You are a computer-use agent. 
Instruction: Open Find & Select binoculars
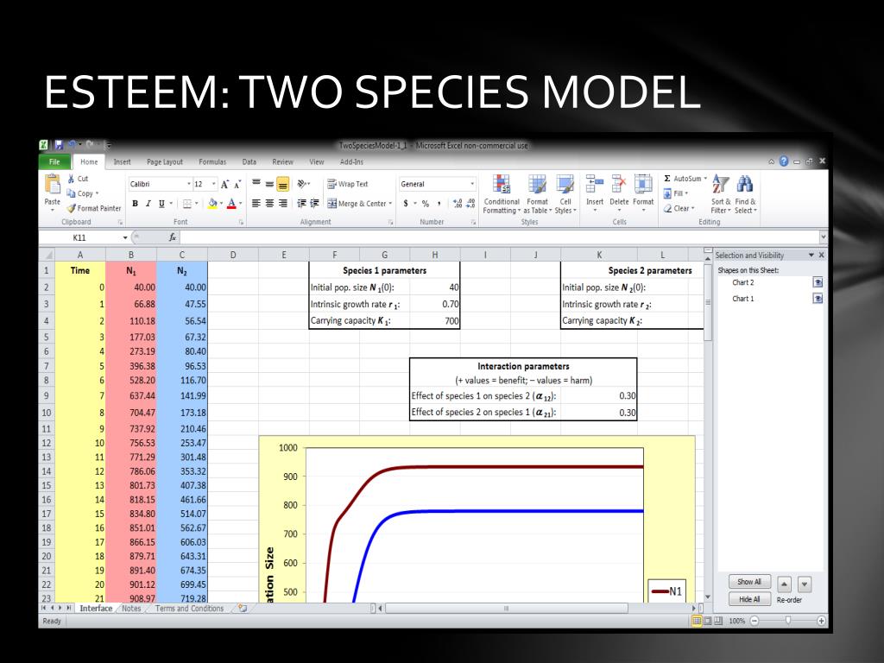coord(745,194)
